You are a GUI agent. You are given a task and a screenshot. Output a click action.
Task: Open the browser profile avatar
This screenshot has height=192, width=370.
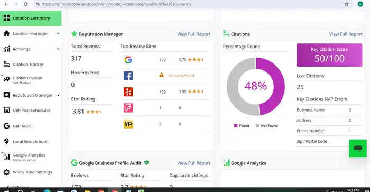tap(360, 4)
